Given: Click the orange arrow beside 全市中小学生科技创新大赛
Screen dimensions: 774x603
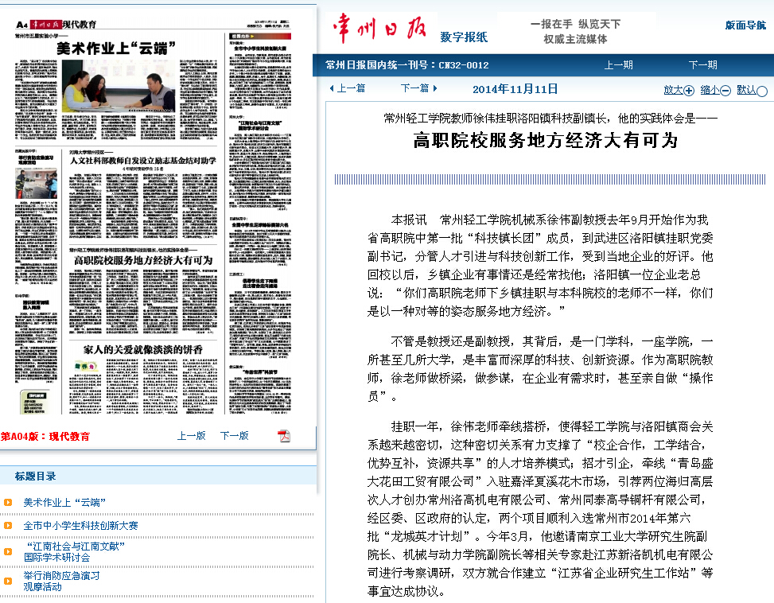Looking at the screenshot, I should [8, 526].
